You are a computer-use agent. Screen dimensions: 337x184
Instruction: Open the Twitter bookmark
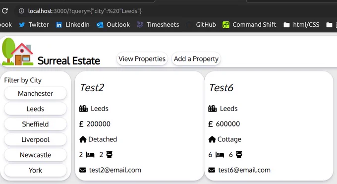coord(34,25)
